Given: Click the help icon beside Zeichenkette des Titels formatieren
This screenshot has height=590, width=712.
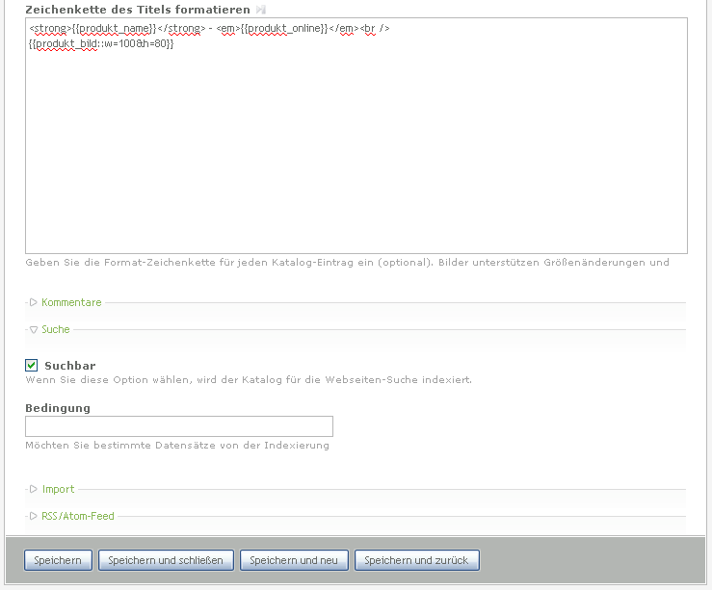Looking at the screenshot, I should coord(260,10).
